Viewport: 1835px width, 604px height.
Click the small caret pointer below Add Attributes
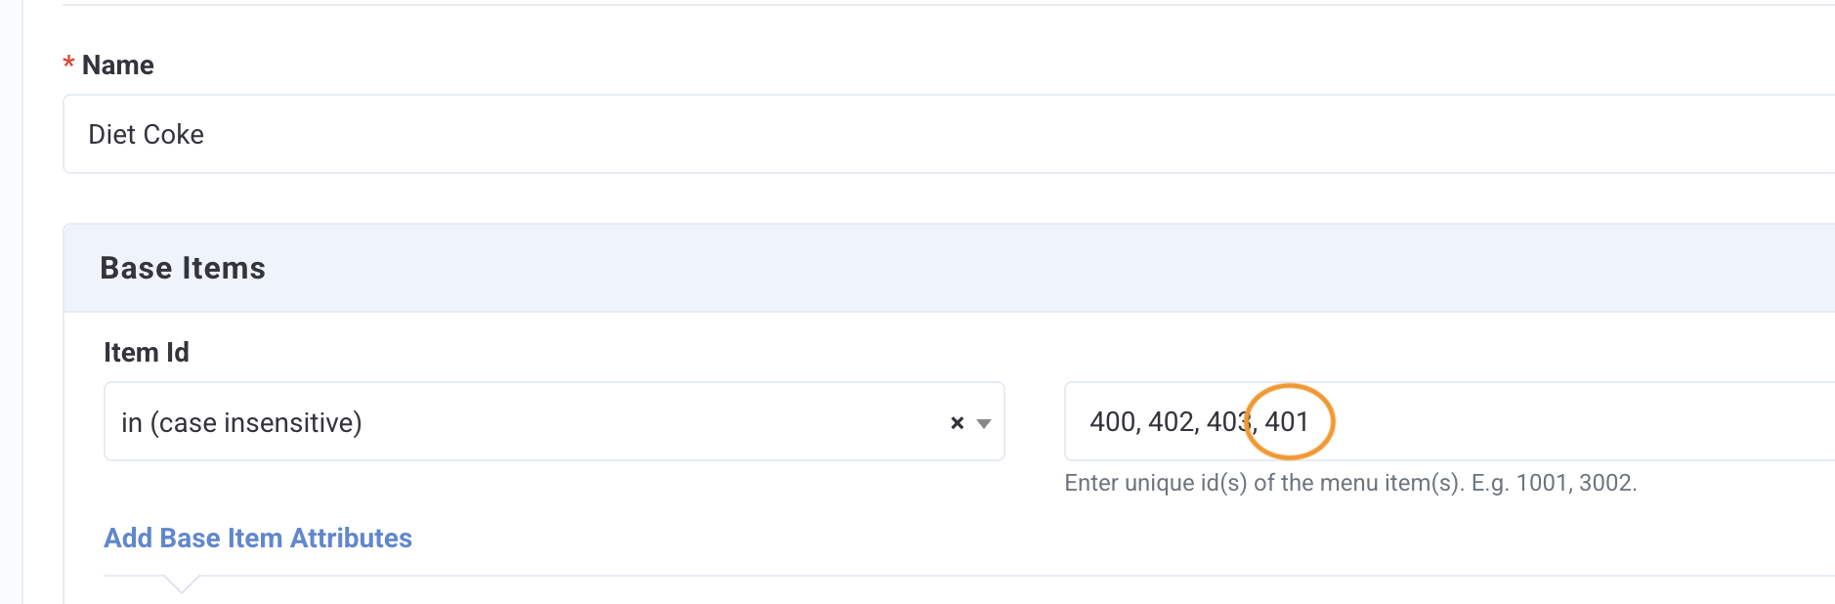pyautogui.click(x=182, y=584)
